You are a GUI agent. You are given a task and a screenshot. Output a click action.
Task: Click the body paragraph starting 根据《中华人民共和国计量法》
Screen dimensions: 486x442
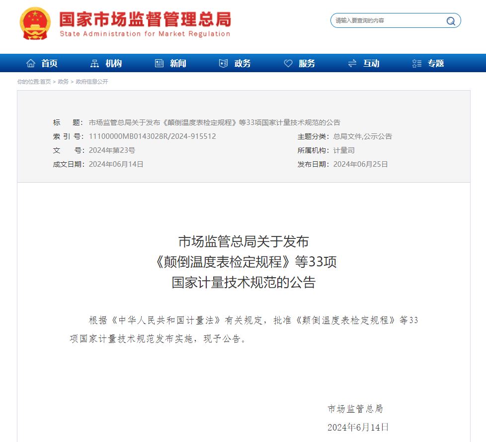[243, 330]
